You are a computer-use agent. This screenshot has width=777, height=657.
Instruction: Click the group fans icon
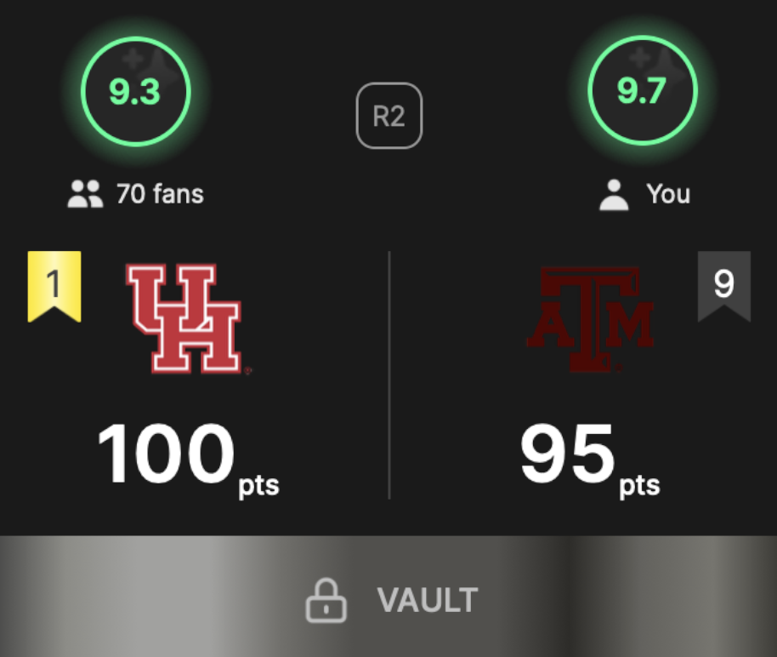tap(85, 193)
